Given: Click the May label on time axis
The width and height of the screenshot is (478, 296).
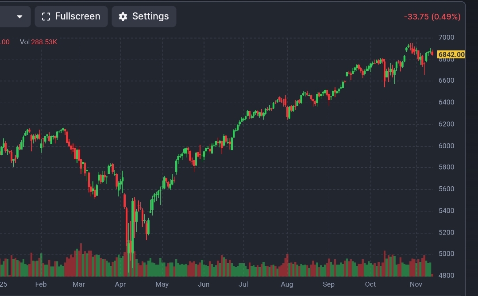Looking at the screenshot, I should point(162,284).
